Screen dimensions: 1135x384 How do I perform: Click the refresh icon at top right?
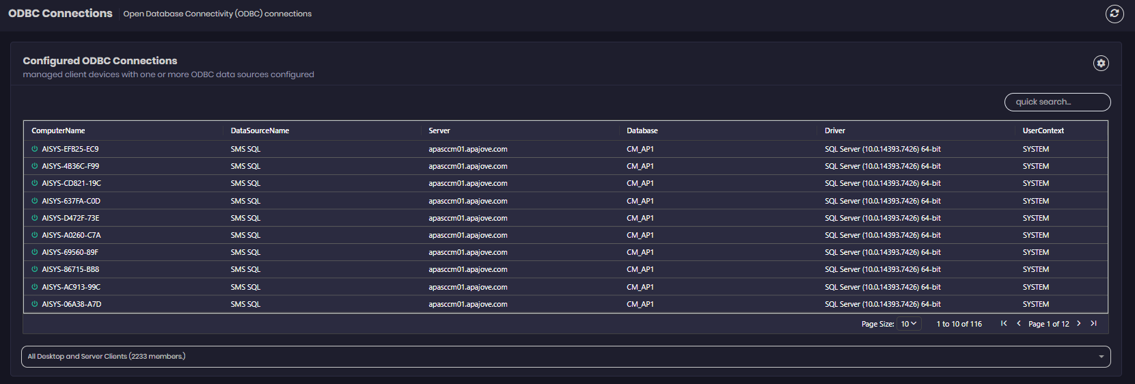click(x=1115, y=14)
